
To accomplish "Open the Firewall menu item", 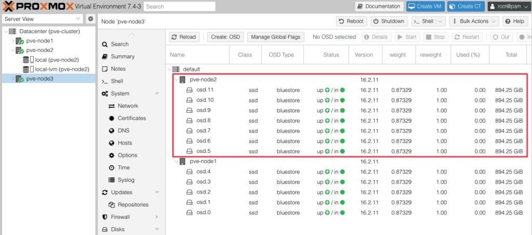I will click(x=120, y=217).
